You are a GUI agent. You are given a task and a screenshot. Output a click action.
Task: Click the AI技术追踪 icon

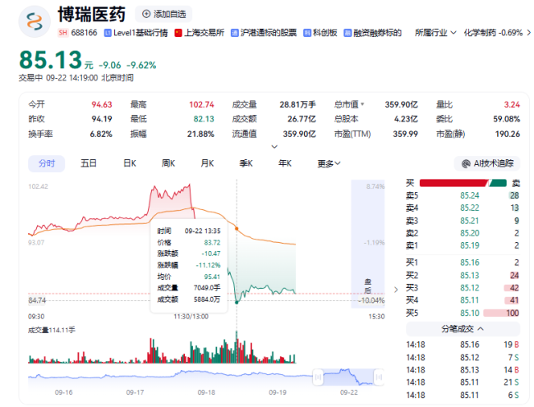[x=466, y=163]
